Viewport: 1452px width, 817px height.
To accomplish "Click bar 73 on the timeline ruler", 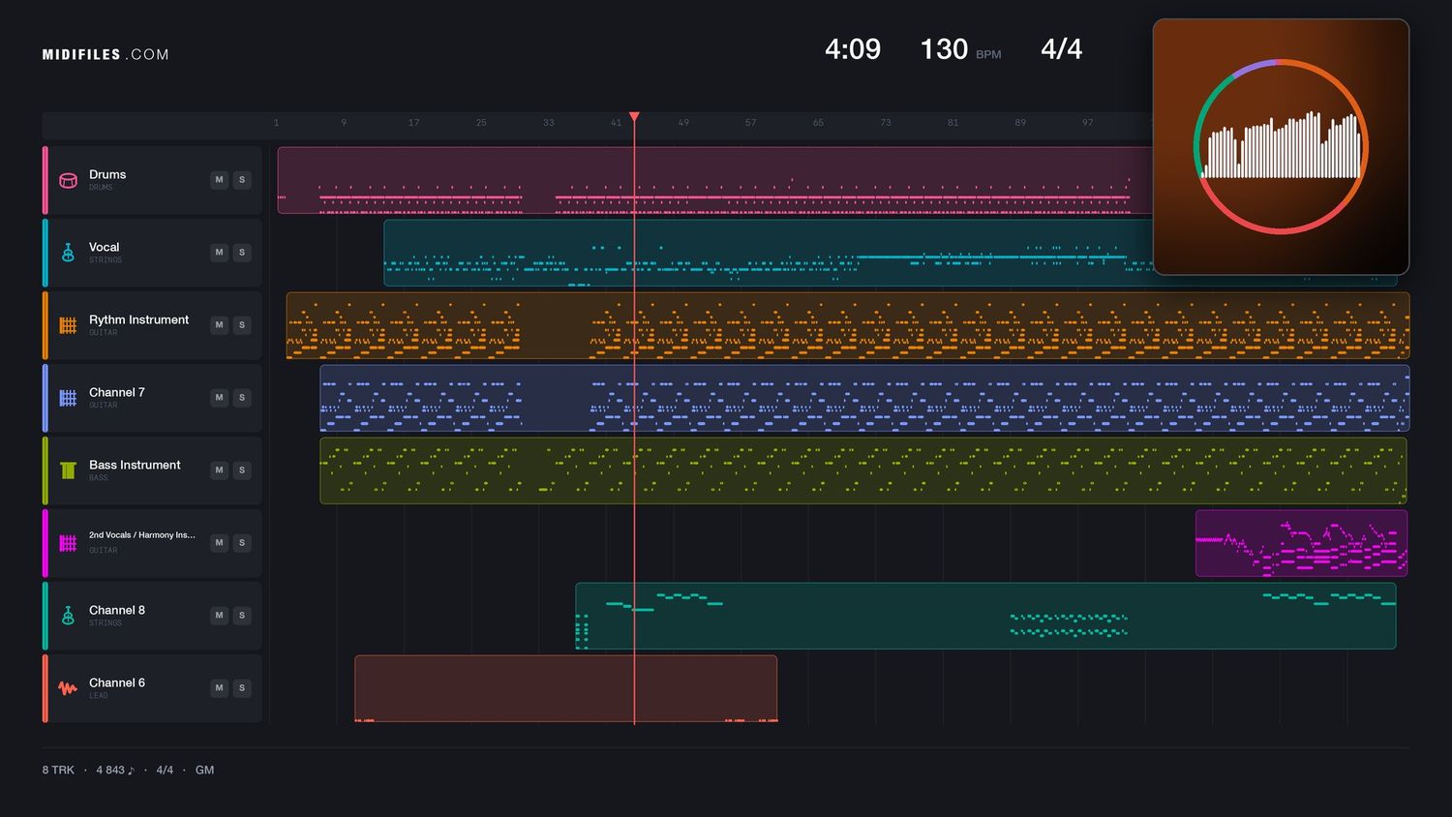I will pyautogui.click(x=886, y=123).
